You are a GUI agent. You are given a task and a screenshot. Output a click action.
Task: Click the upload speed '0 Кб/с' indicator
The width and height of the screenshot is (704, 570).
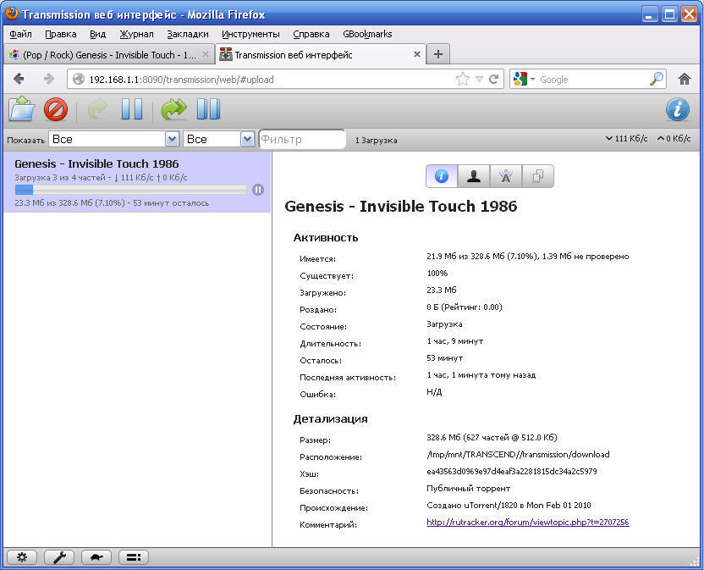[x=674, y=138]
